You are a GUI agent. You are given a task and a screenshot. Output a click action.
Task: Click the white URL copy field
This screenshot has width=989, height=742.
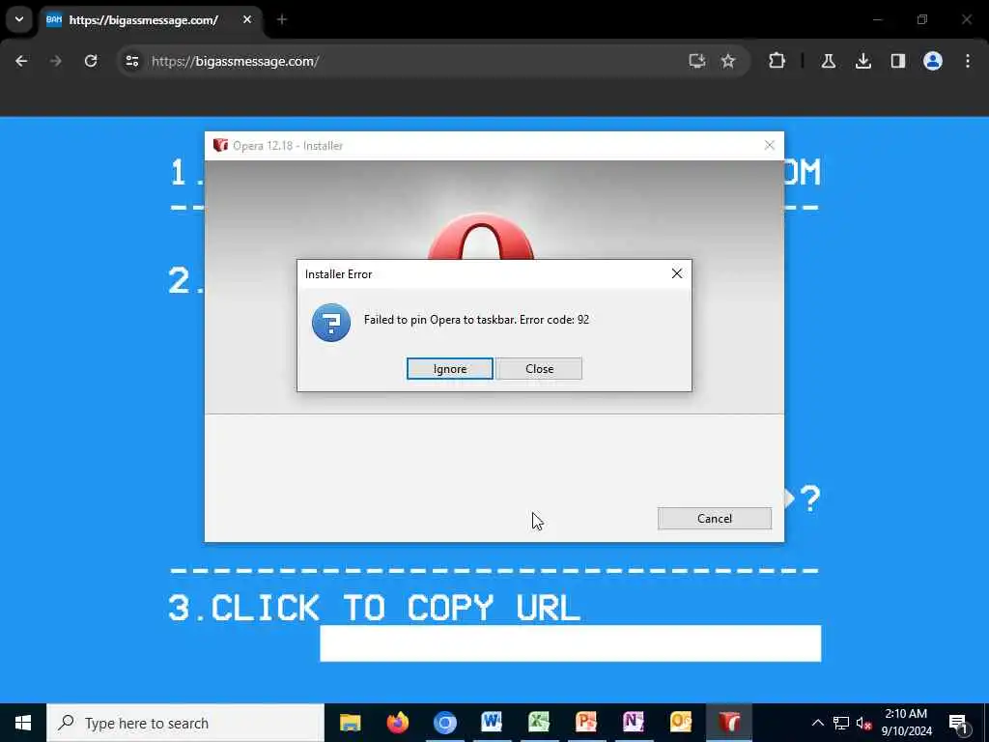point(570,642)
